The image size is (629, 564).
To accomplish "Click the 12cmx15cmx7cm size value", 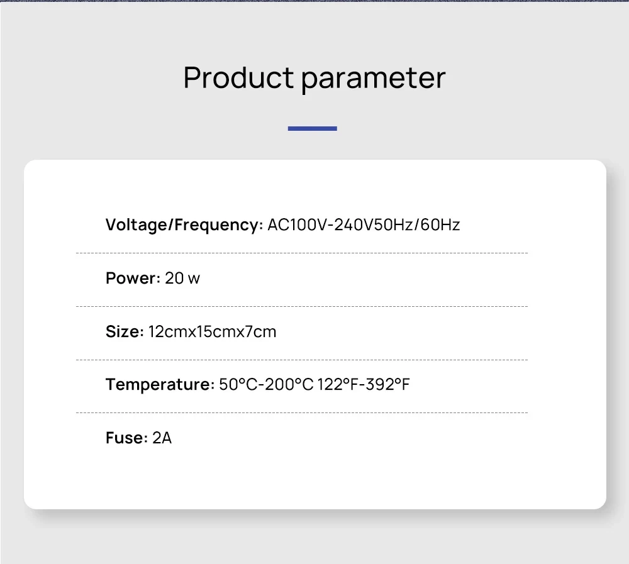I will [213, 331].
